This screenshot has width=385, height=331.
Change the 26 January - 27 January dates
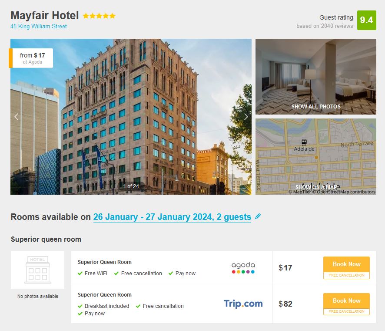point(172,217)
